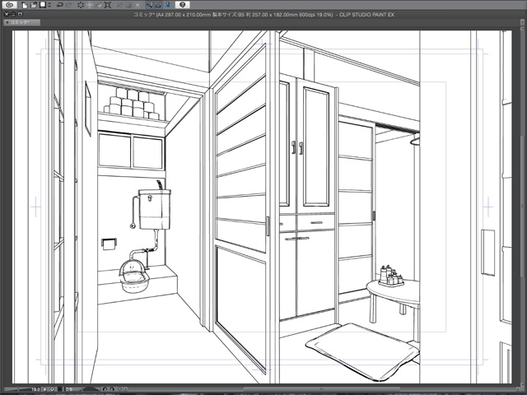Zoom out using status bar button

point(44,389)
